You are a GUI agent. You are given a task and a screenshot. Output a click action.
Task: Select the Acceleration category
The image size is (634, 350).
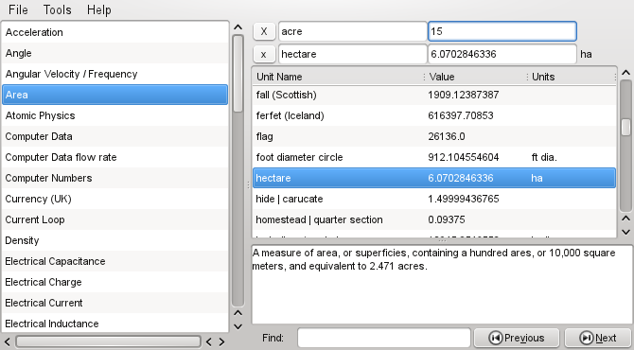pos(114,32)
